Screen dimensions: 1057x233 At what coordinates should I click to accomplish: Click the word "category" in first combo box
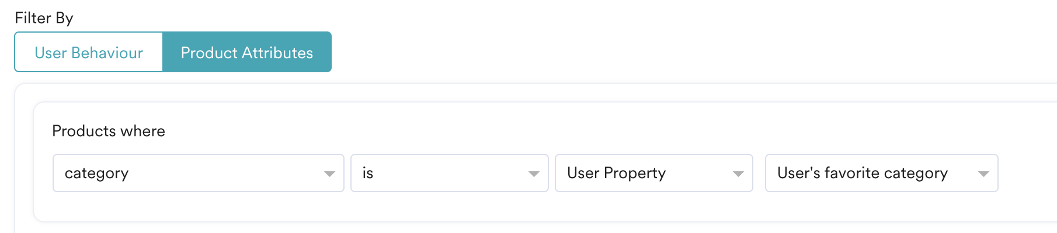click(96, 174)
